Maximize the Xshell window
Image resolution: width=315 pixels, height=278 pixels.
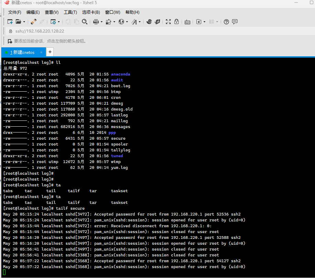pos(312,3)
